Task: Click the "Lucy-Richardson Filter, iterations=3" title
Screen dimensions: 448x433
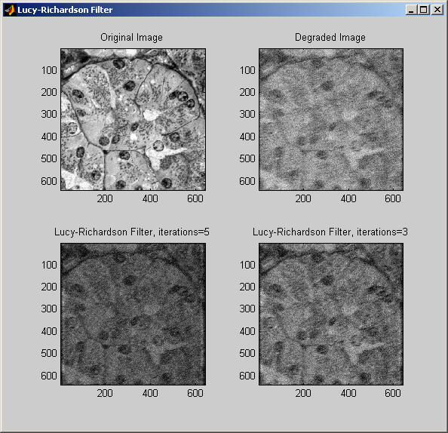Action: pyautogui.click(x=330, y=232)
